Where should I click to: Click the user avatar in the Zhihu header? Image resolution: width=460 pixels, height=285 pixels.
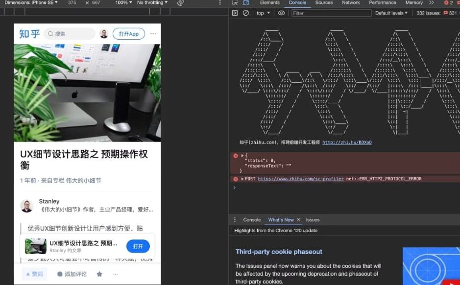(x=104, y=34)
